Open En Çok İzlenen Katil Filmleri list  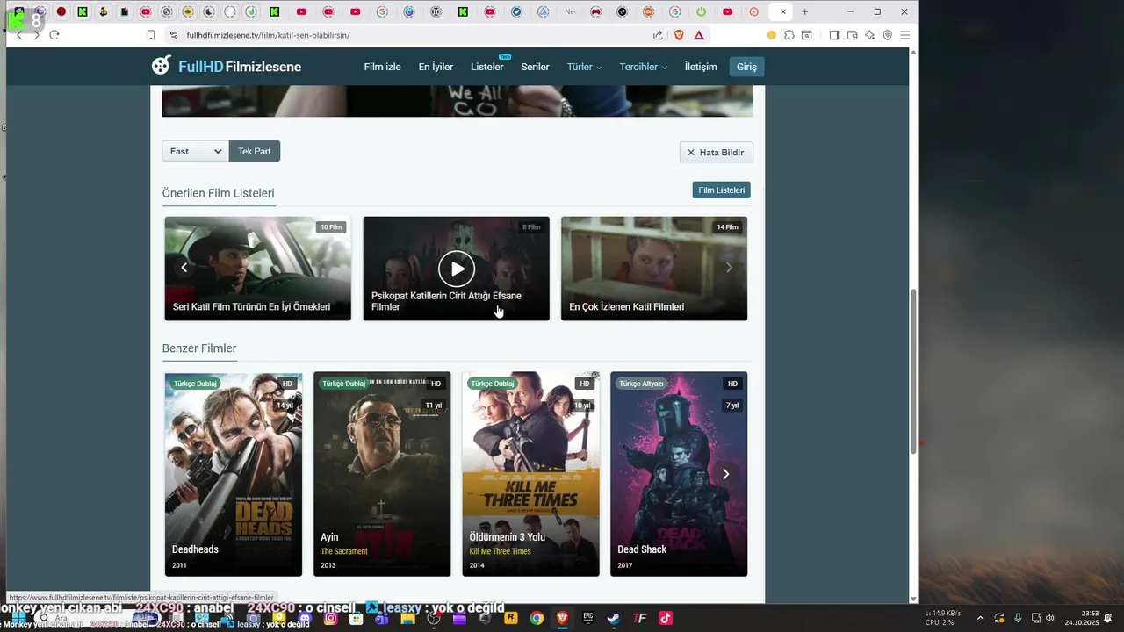coord(654,269)
